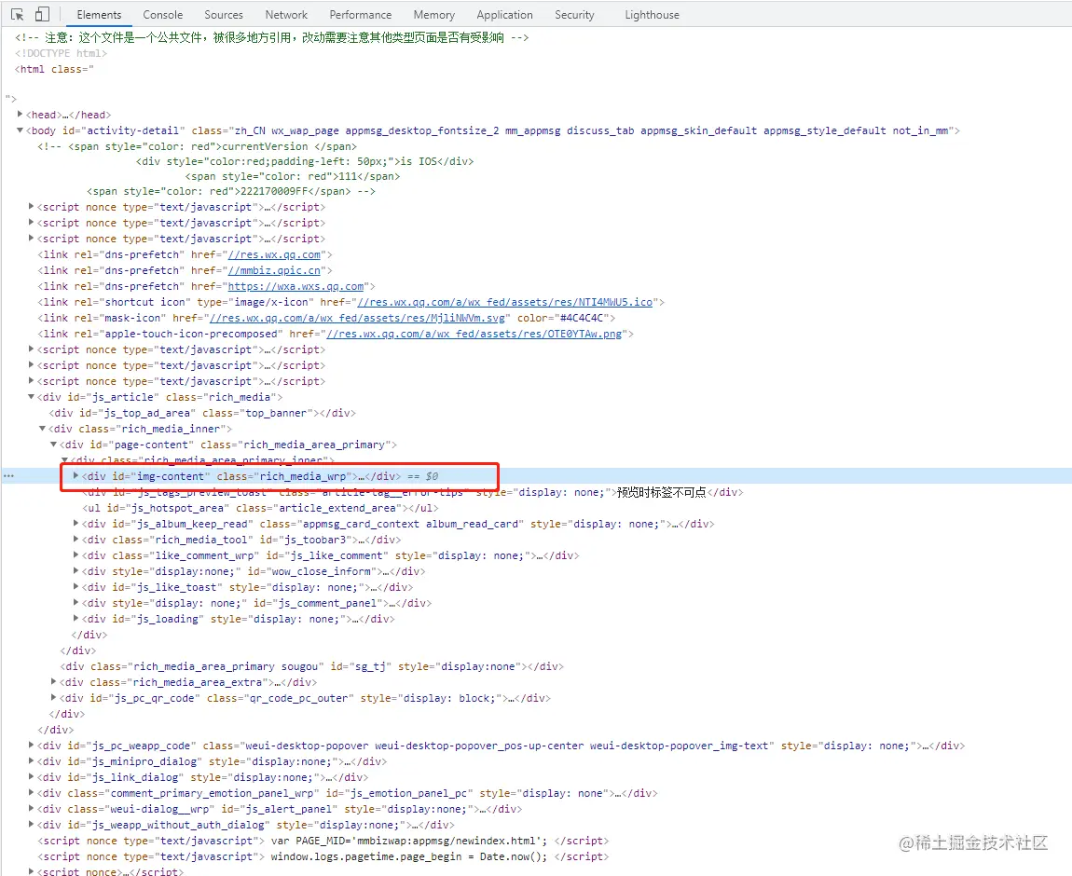Expand the js_loading div
The width and height of the screenshot is (1072, 876).
click(76, 619)
